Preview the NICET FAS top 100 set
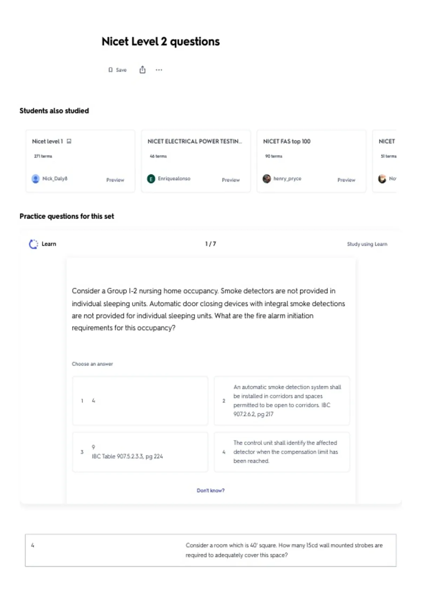Image resolution: width=421 pixels, height=597 pixels. (x=346, y=180)
